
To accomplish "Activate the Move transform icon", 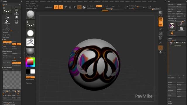I will point(65,7).
